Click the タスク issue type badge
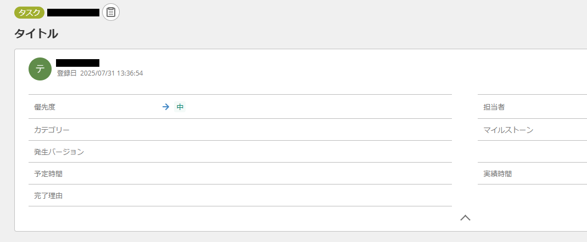 [29, 12]
